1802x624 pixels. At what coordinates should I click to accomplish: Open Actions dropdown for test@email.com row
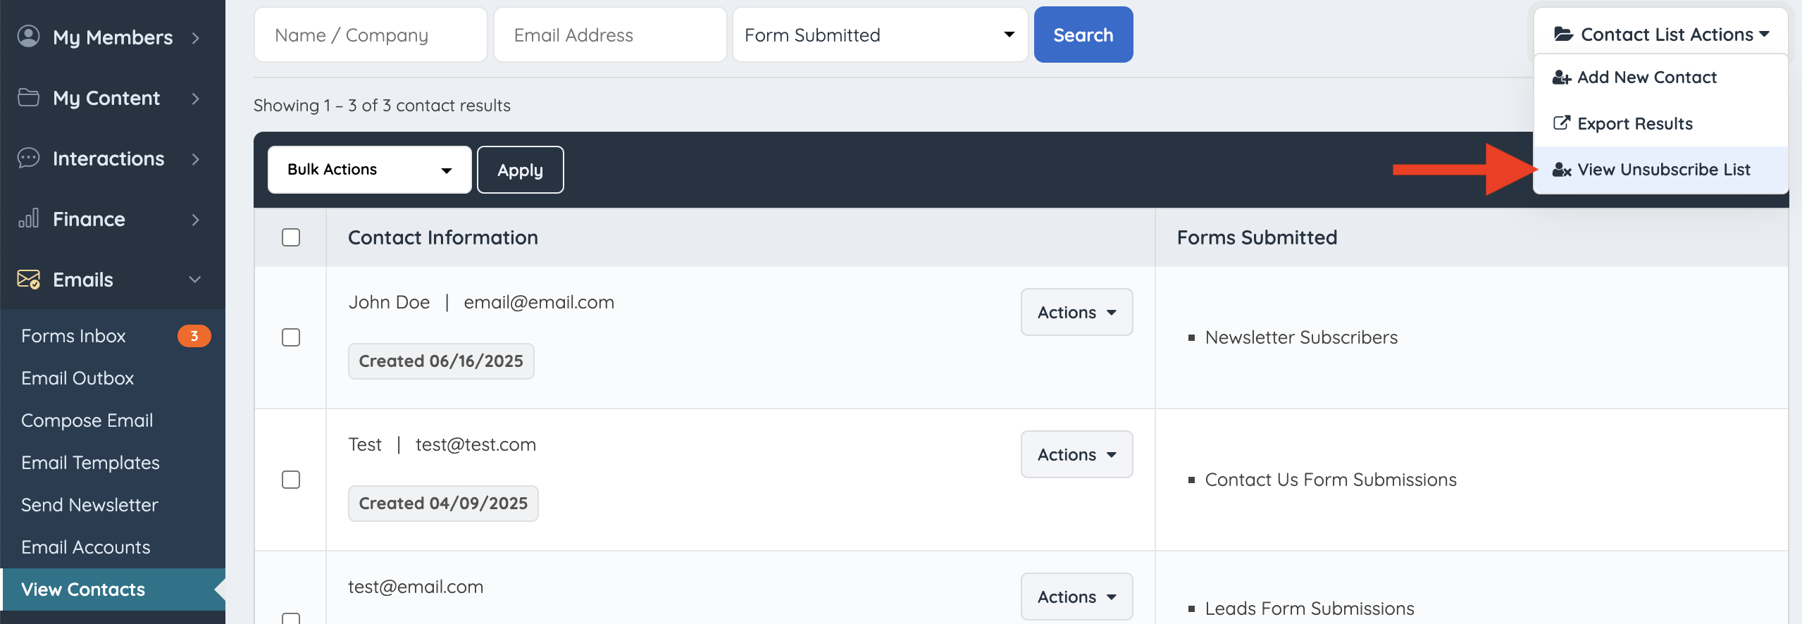pyautogui.click(x=1076, y=597)
